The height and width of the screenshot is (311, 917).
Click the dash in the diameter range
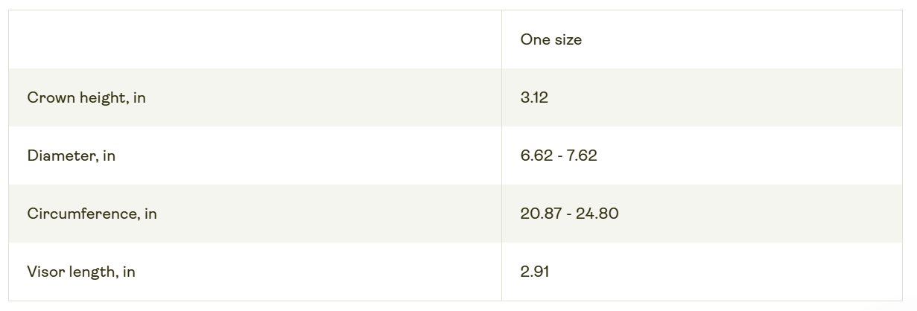(559, 155)
